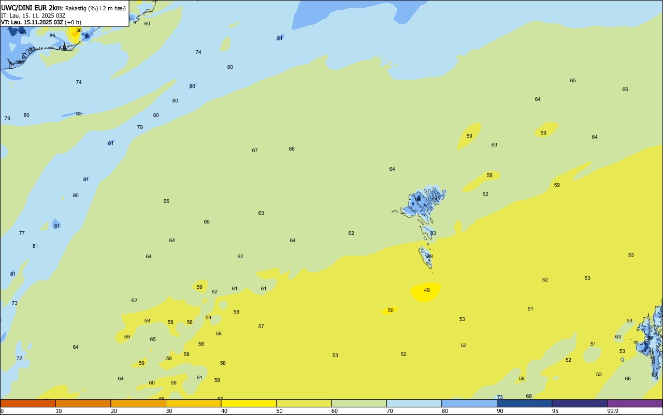
Task: Click the 'VT: Lau. 15.11.2025 03Z (+0 h)' line
Action: tap(41, 22)
